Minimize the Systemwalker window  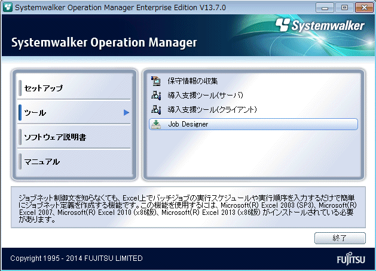[325, 8]
